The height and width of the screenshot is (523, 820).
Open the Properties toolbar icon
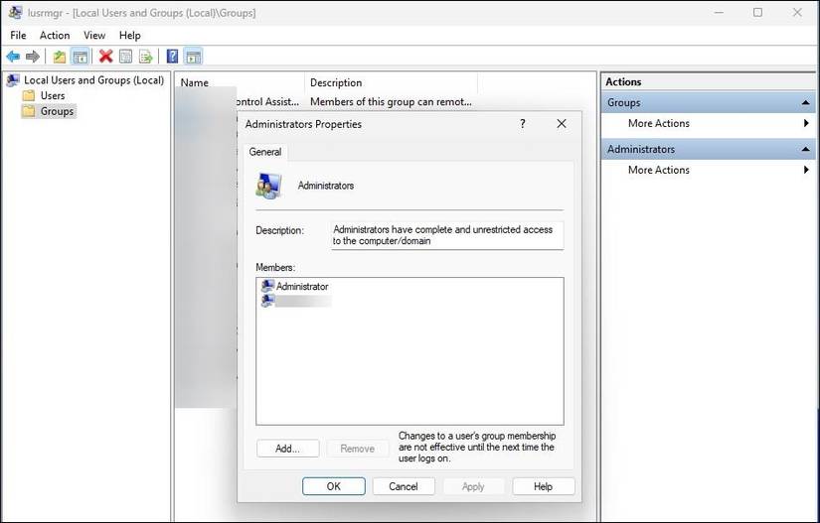(125, 57)
